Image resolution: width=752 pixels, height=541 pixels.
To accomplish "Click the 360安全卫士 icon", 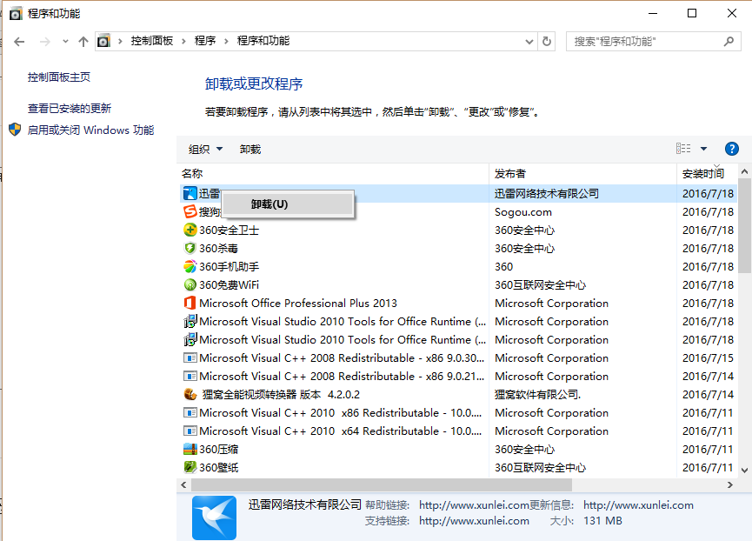I will pos(190,230).
